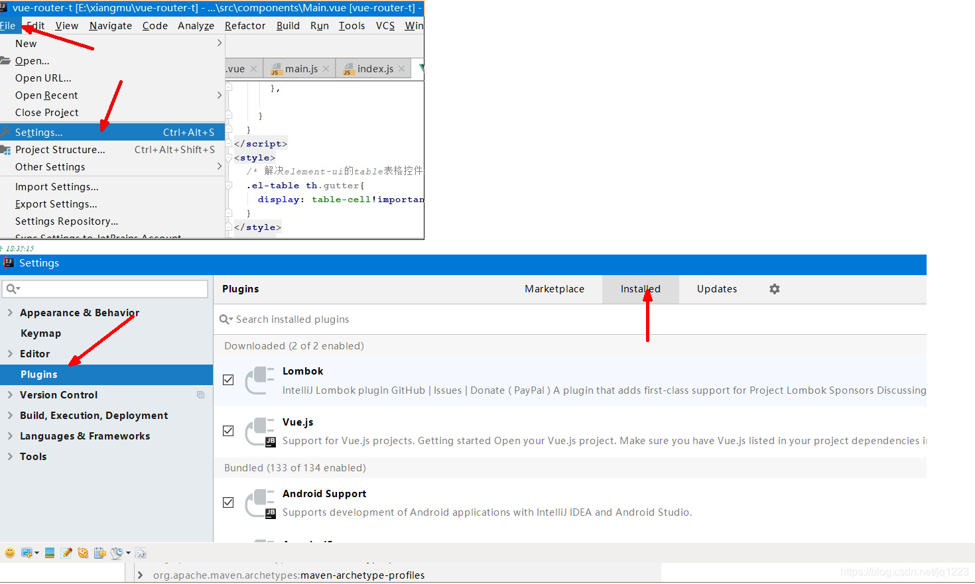Open the Open Recent submenu arrow
This screenshot has width=975, height=584.
pyautogui.click(x=220, y=95)
